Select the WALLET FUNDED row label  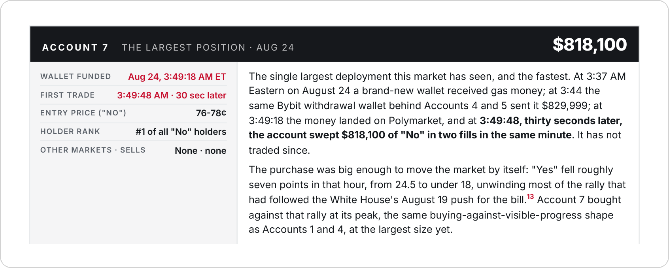tap(76, 77)
